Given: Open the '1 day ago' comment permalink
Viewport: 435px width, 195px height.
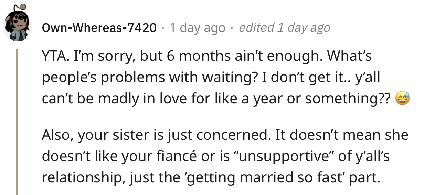Looking at the screenshot, I should [x=198, y=28].
